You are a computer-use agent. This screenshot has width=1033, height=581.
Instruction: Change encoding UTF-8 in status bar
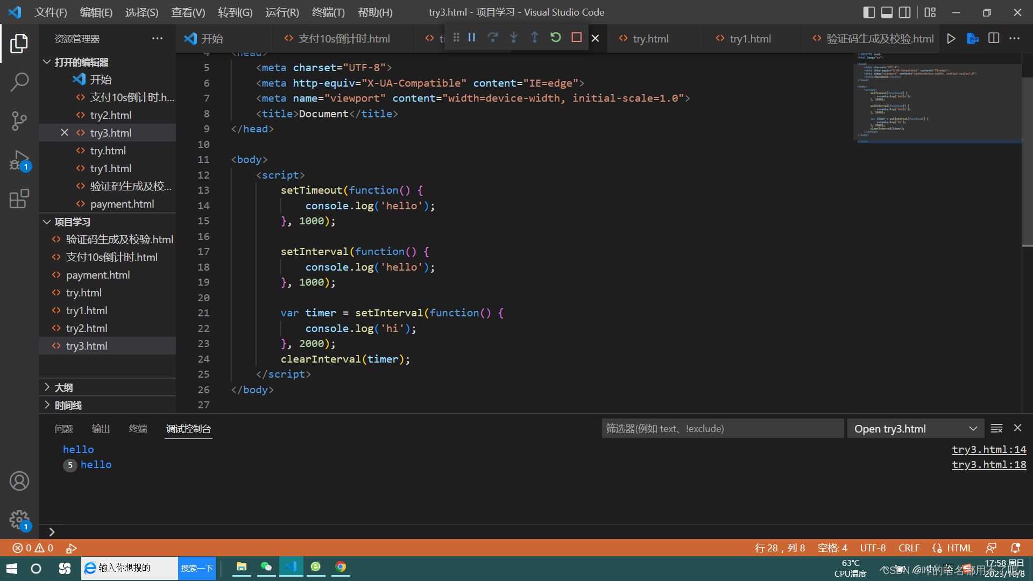click(x=873, y=548)
